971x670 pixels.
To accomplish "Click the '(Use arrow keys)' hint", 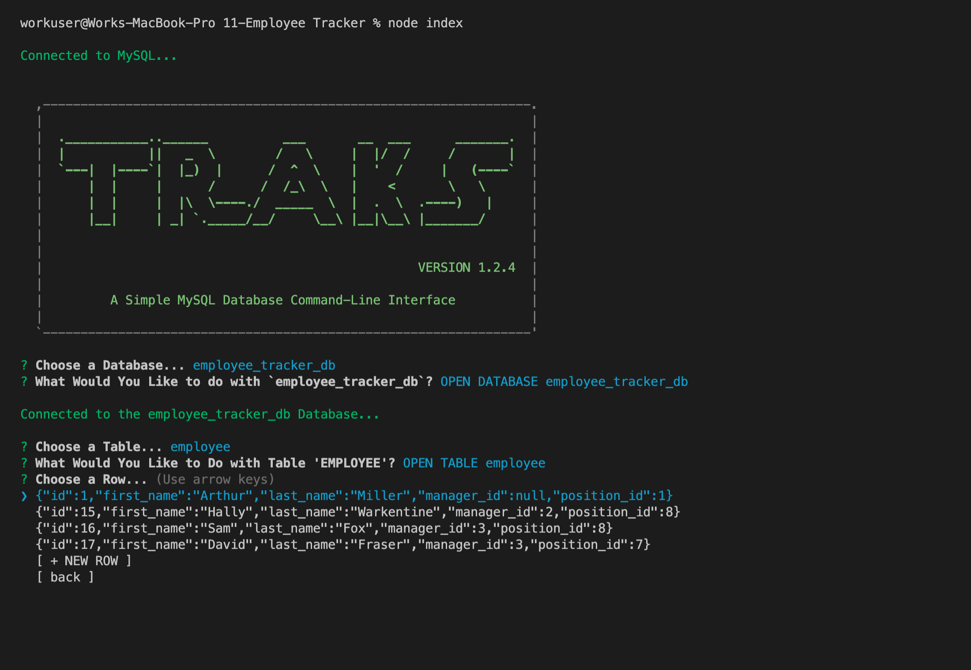I will click(215, 480).
